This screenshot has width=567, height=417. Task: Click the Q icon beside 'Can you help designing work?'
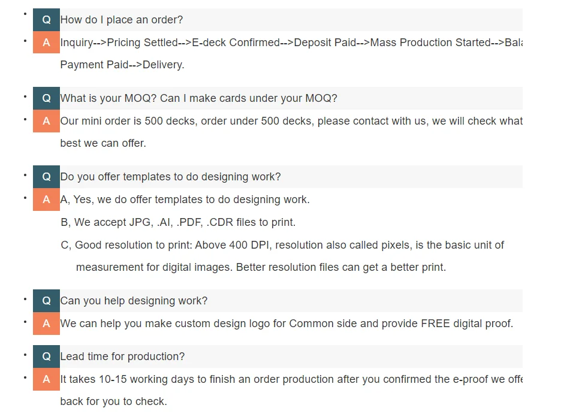46,301
